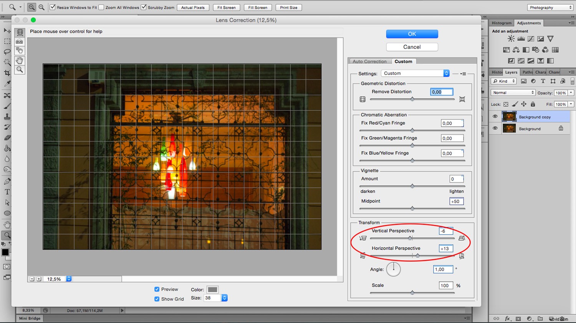This screenshot has width=576, height=323.
Task: Click the Fit Screen button
Action: [226, 7]
